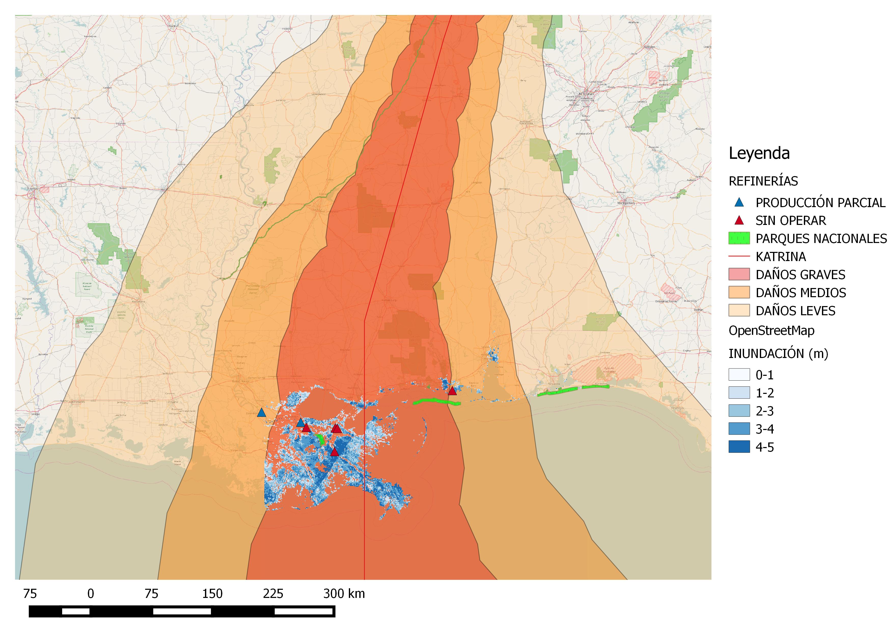This screenshot has height=631, width=893.
Task: Click the 0-1 flood depth swatch
Action: (x=739, y=375)
